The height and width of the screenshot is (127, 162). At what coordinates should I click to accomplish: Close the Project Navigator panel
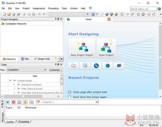click(61, 19)
